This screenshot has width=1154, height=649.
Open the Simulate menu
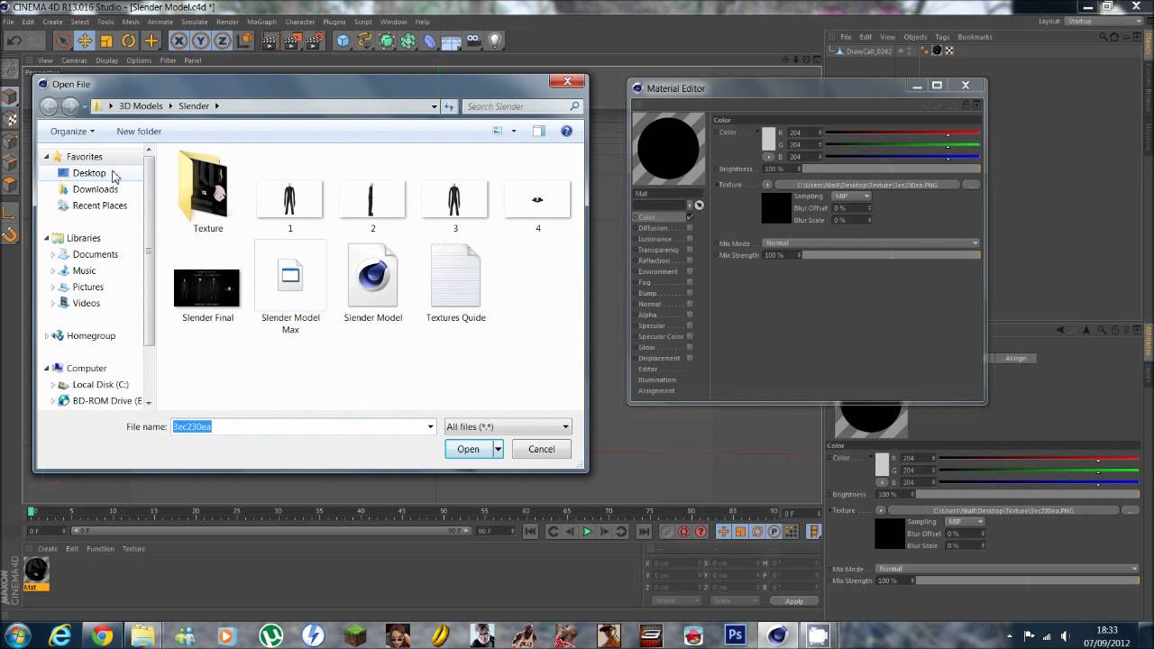pyautogui.click(x=194, y=22)
